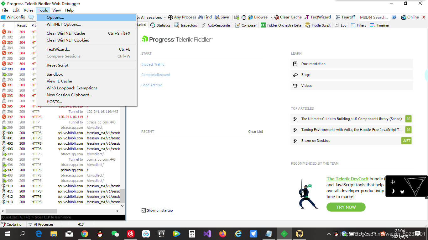This screenshot has width=428, height=240.
Task: Choose Reset Script
Action: point(87,65)
